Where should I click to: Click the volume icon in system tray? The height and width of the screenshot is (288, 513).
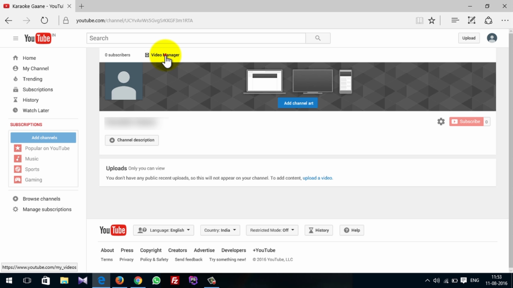point(436,280)
